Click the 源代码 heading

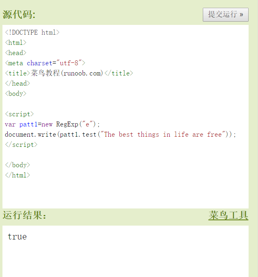[x=19, y=15]
